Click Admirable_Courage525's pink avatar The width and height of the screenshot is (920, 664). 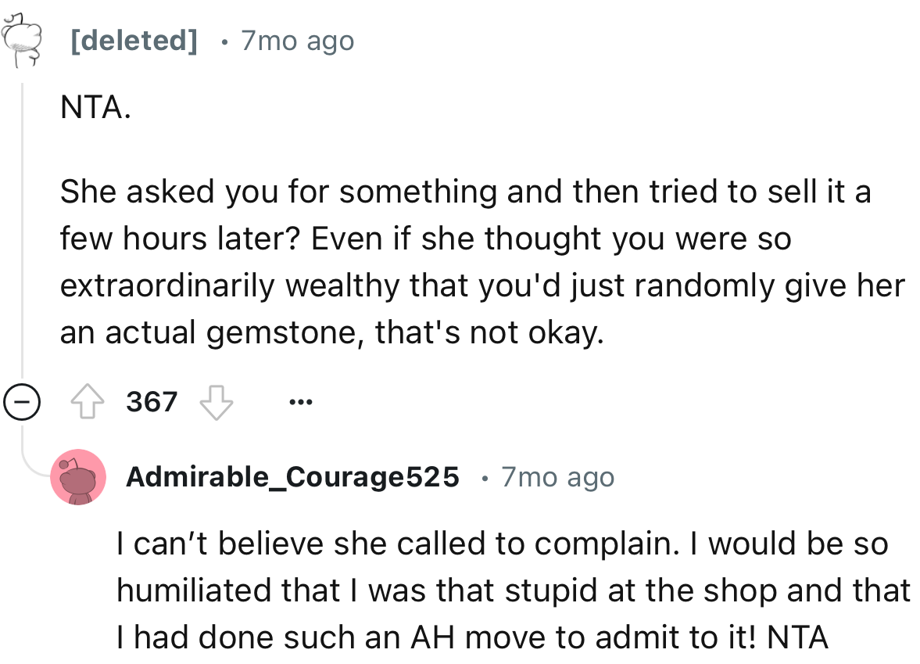pyautogui.click(x=78, y=477)
